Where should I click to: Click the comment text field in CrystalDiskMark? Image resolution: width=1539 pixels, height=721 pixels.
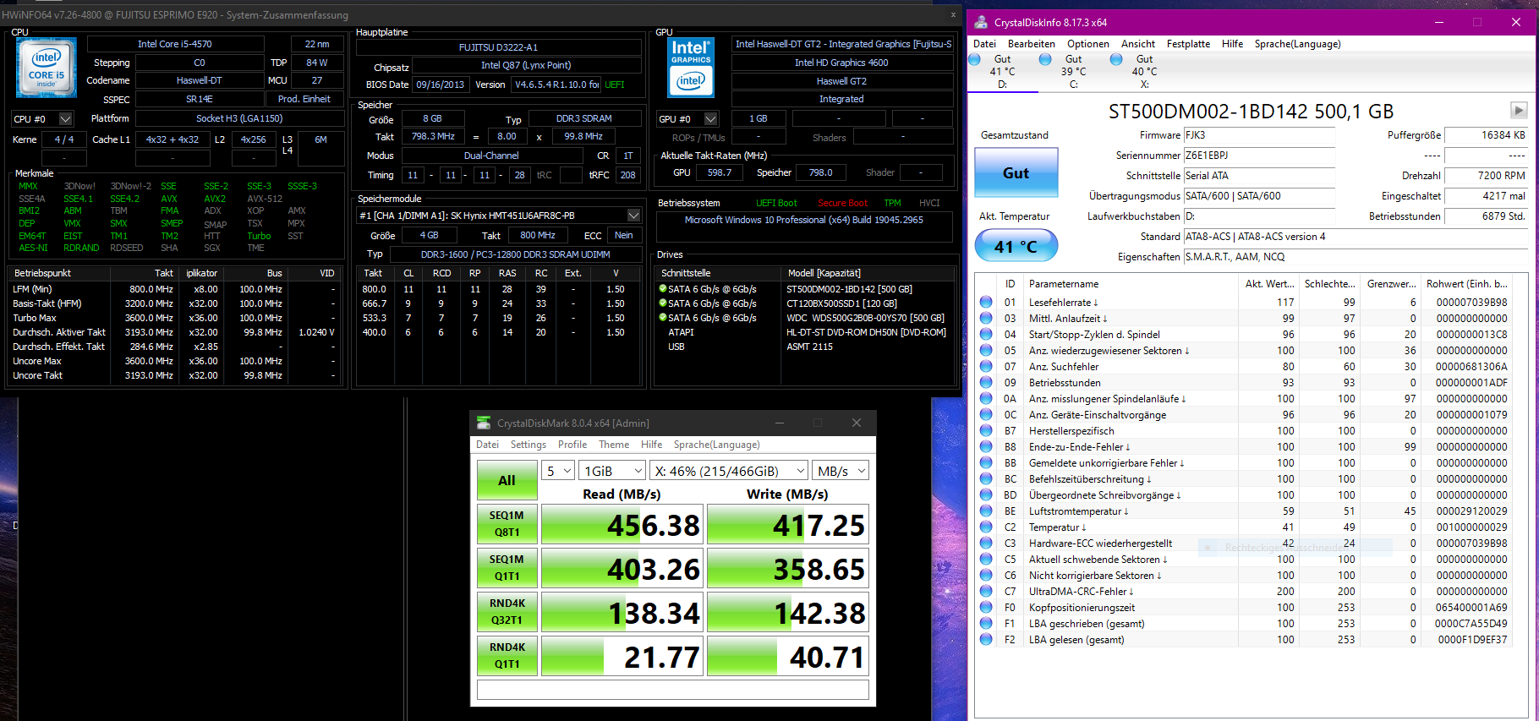[672, 690]
